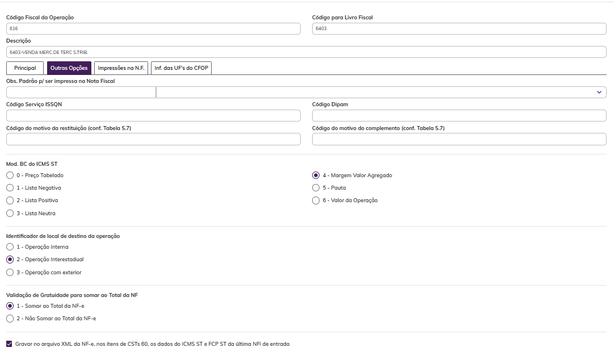Choose 3 - Operação com exterior option
614x364 pixels.
pyautogui.click(x=10, y=273)
